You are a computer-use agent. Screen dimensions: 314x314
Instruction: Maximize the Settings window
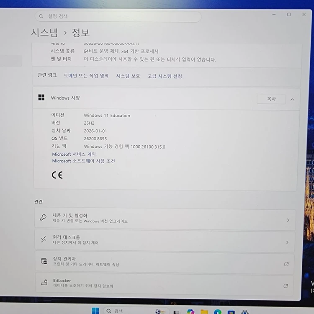click(x=289, y=14)
